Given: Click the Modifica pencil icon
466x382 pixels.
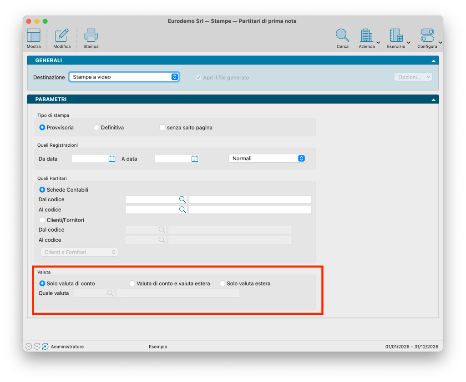Looking at the screenshot, I should [62, 35].
